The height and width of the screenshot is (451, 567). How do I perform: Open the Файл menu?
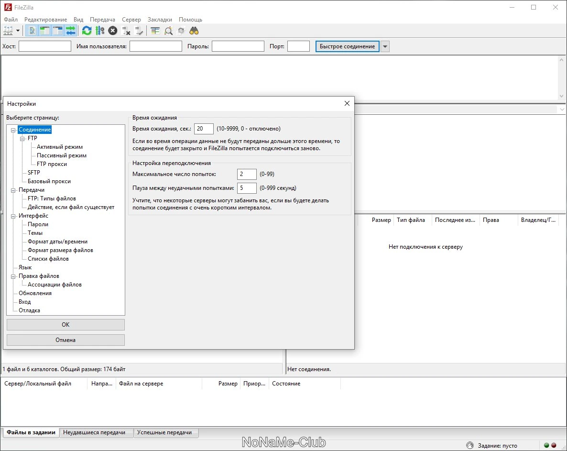click(x=11, y=20)
